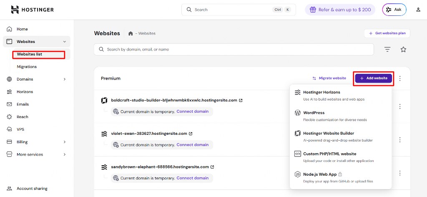Image resolution: width=427 pixels, height=197 pixels.
Task: Click sandybrown-elephant-688566.hostingersite.com name
Action: [x=160, y=167]
